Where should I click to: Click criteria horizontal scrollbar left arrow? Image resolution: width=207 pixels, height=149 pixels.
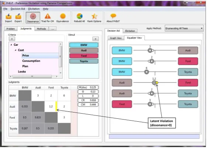pos(11,76)
